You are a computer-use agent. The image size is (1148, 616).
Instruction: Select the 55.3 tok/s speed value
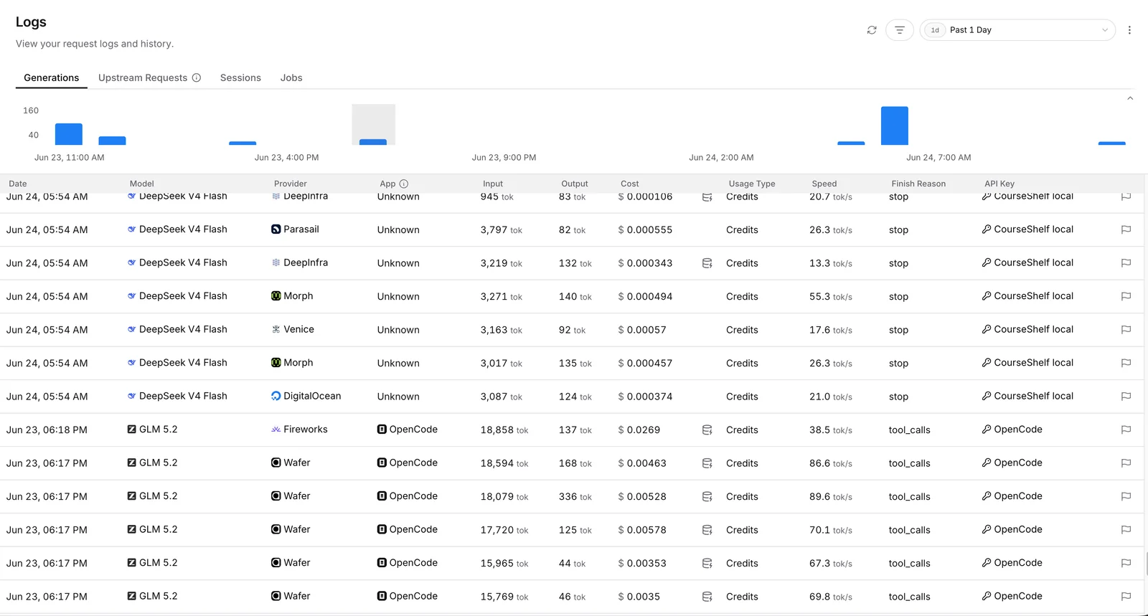tap(831, 296)
